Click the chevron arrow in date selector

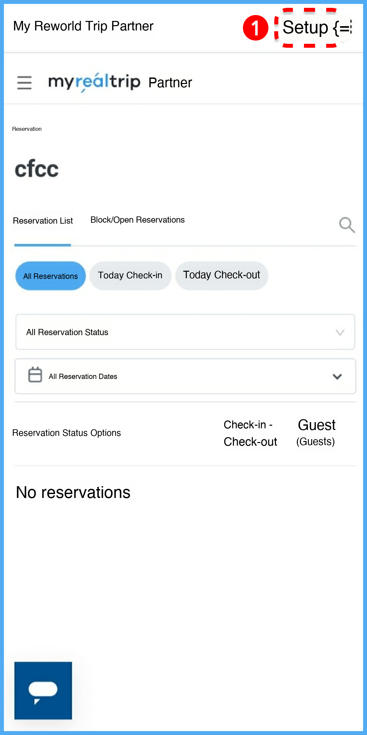[337, 377]
